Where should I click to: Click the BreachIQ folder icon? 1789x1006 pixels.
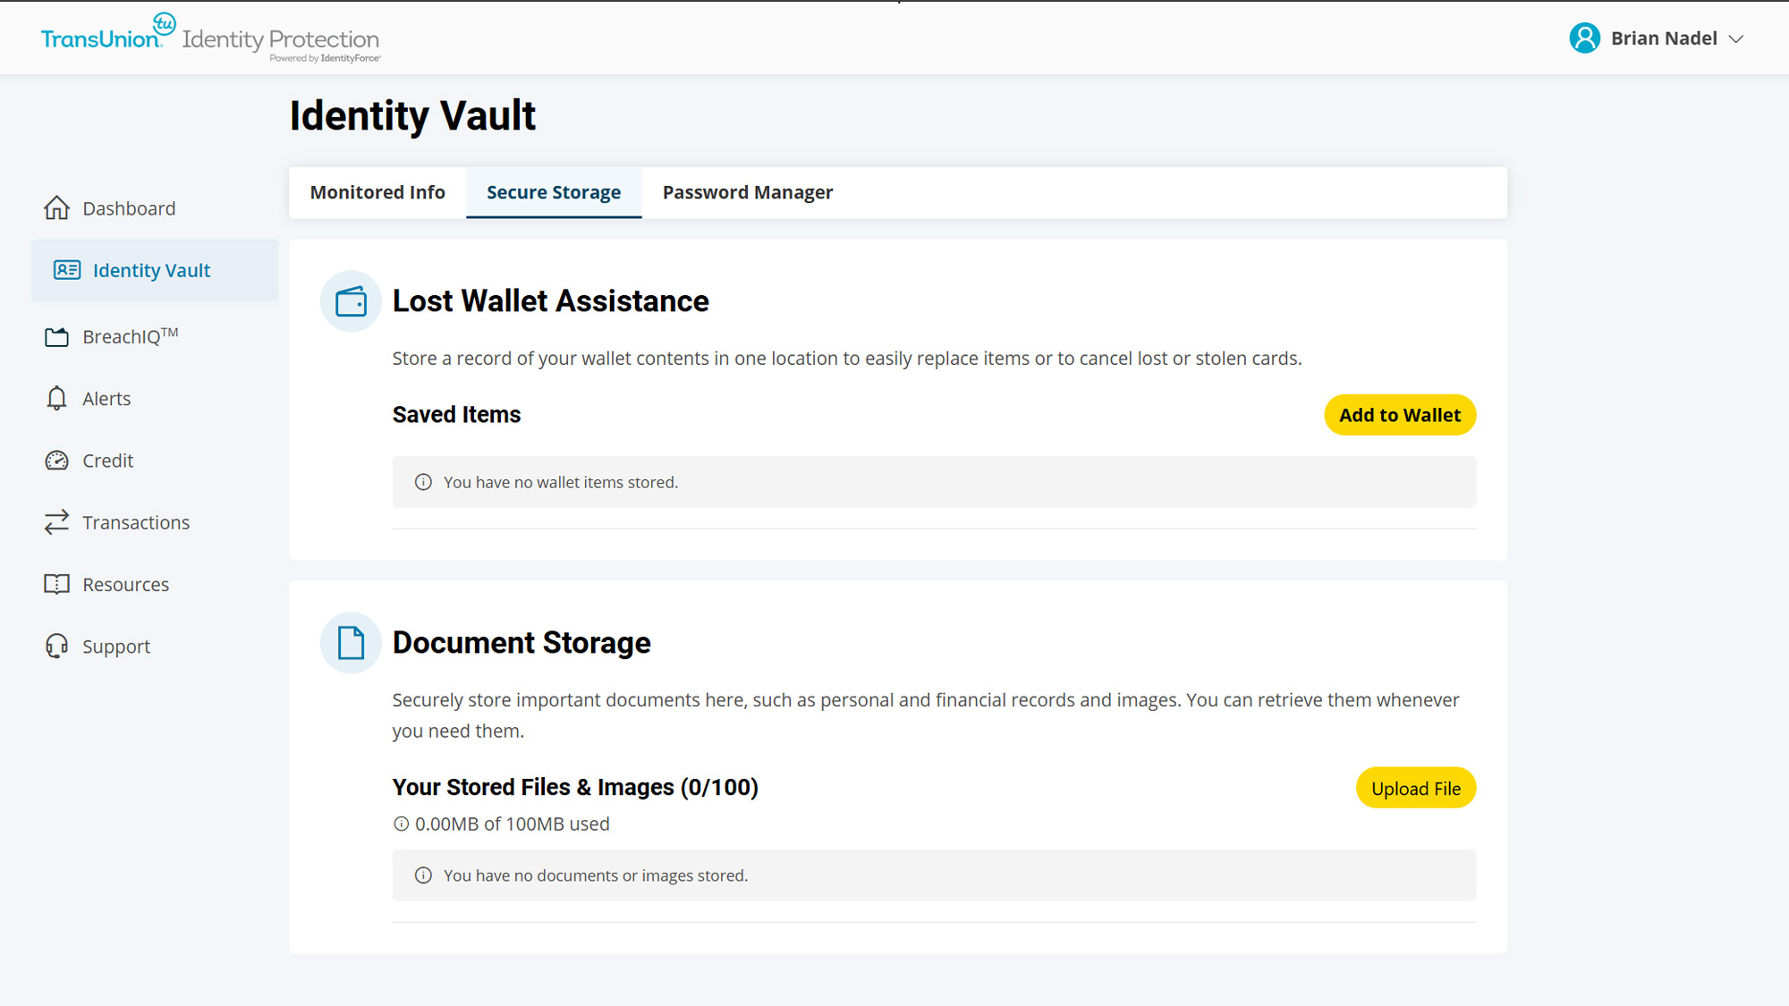point(56,337)
